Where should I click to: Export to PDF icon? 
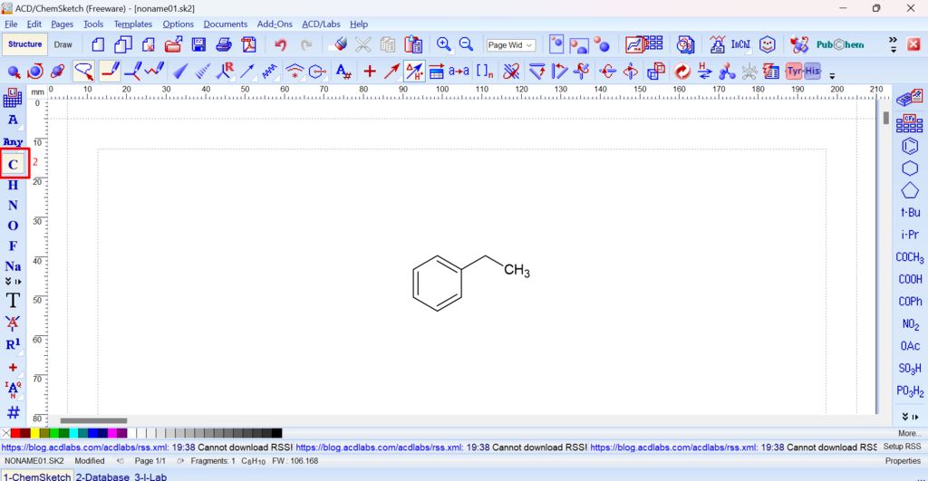pyautogui.click(x=248, y=44)
